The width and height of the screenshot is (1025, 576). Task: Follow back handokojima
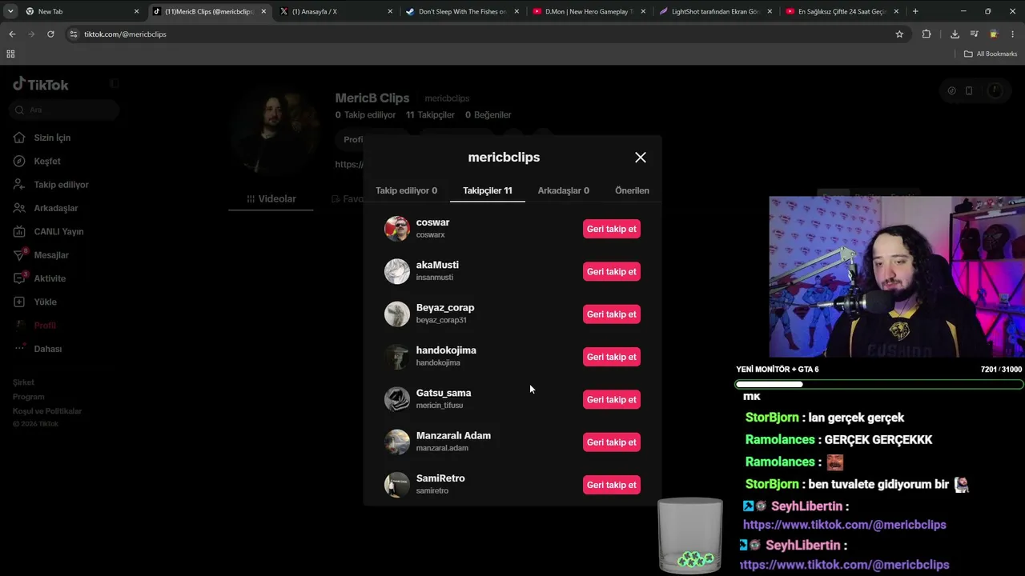(x=612, y=357)
